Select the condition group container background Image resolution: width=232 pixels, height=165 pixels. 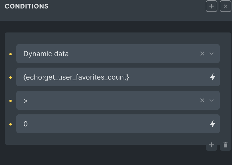[118, 38]
